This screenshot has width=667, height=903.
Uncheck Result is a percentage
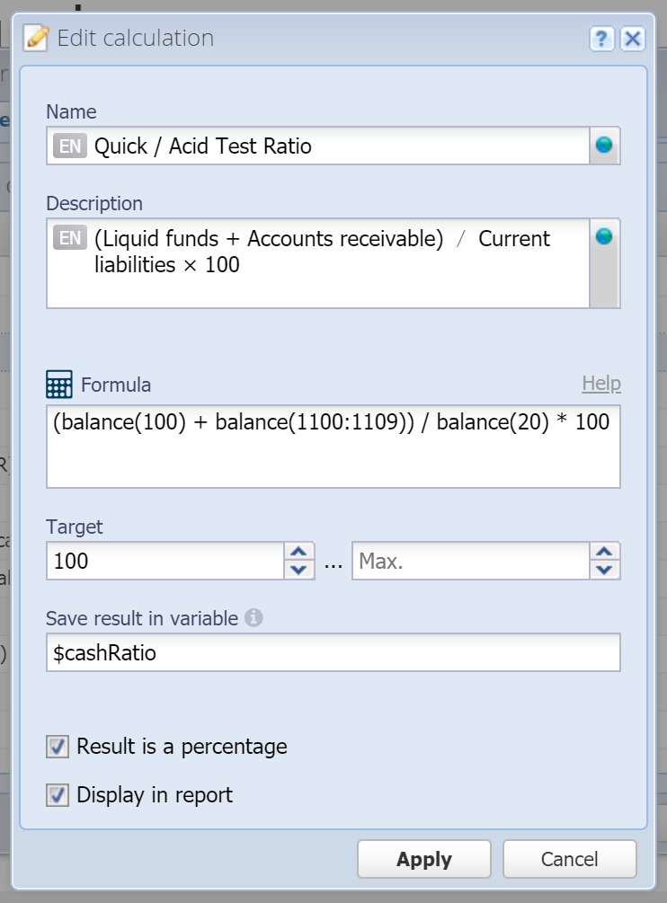tap(58, 747)
